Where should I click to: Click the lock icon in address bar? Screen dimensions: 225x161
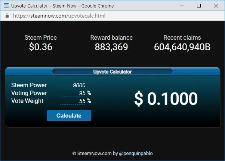click(x=7, y=16)
